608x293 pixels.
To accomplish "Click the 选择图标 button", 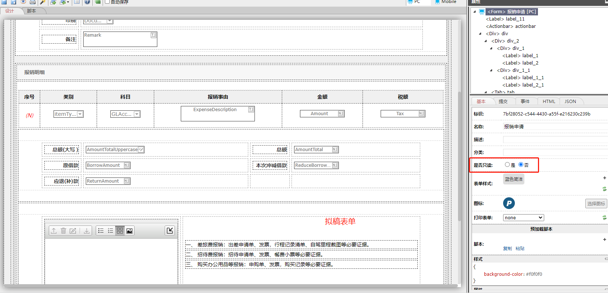I will [x=596, y=204].
